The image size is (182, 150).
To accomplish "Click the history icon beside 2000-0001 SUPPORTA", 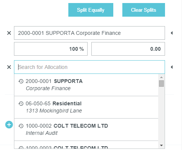I will tap(21, 81).
